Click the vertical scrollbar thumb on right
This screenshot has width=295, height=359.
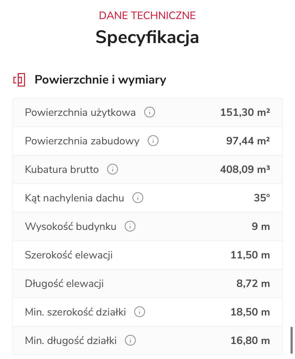(291, 340)
